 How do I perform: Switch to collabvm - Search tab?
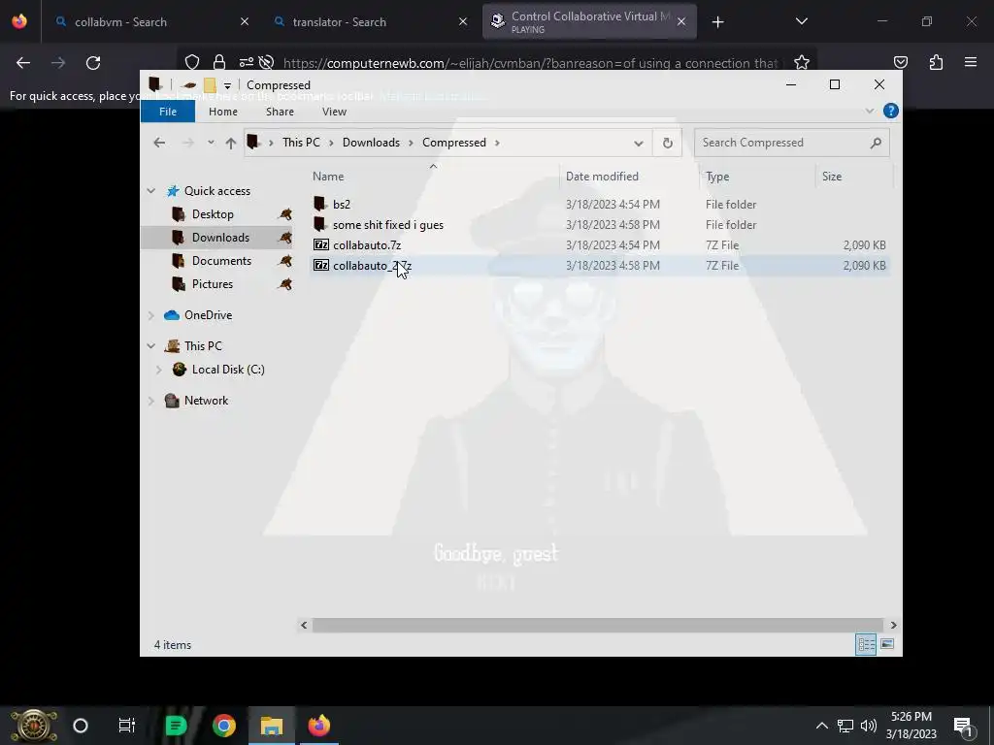coord(150,21)
